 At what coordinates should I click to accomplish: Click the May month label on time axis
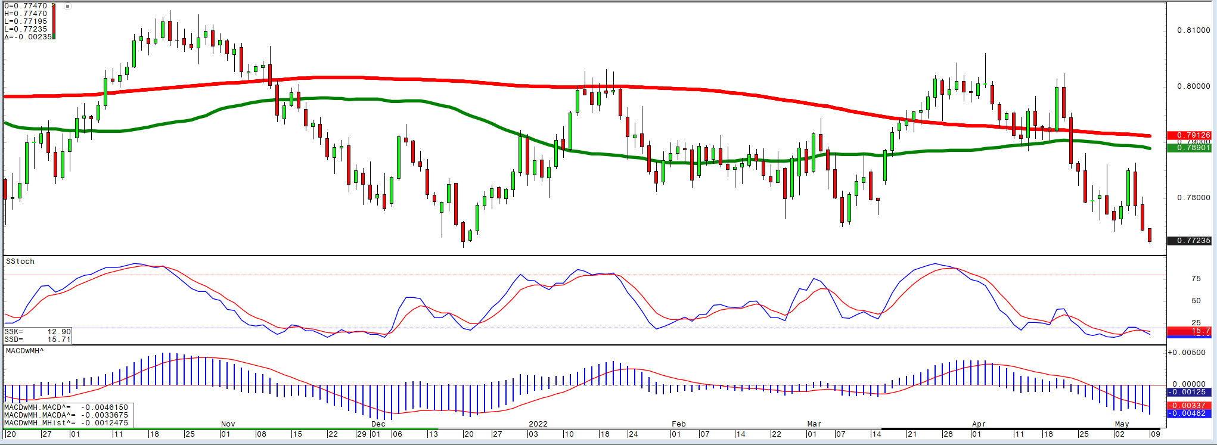(1122, 424)
